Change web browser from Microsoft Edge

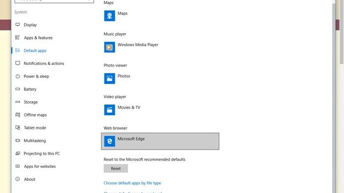coord(160,141)
